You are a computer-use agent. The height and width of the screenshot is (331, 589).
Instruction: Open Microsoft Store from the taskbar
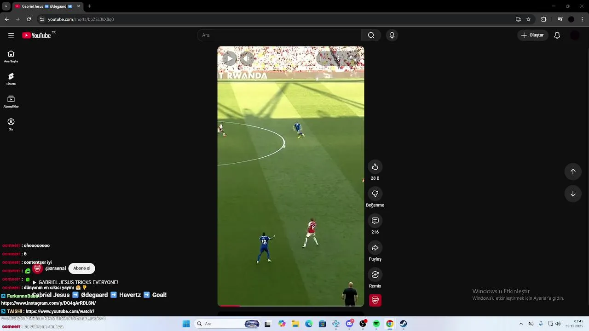pyautogui.click(x=322, y=324)
